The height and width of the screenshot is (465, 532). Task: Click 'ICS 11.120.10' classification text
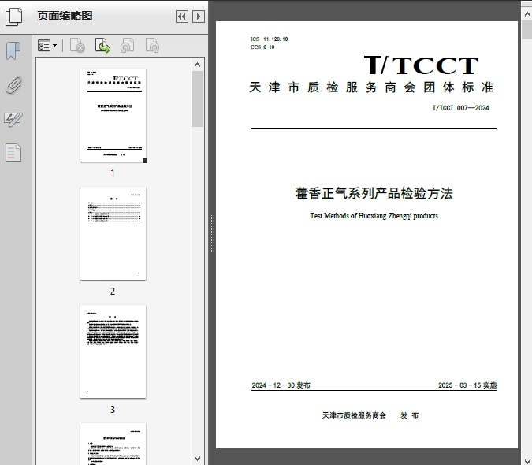coord(269,39)
